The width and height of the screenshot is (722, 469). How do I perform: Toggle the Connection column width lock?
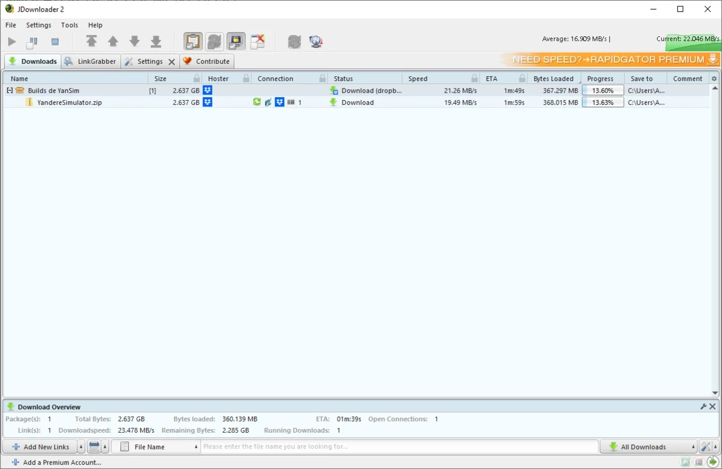pyautogui.click(x=323, y=79)
